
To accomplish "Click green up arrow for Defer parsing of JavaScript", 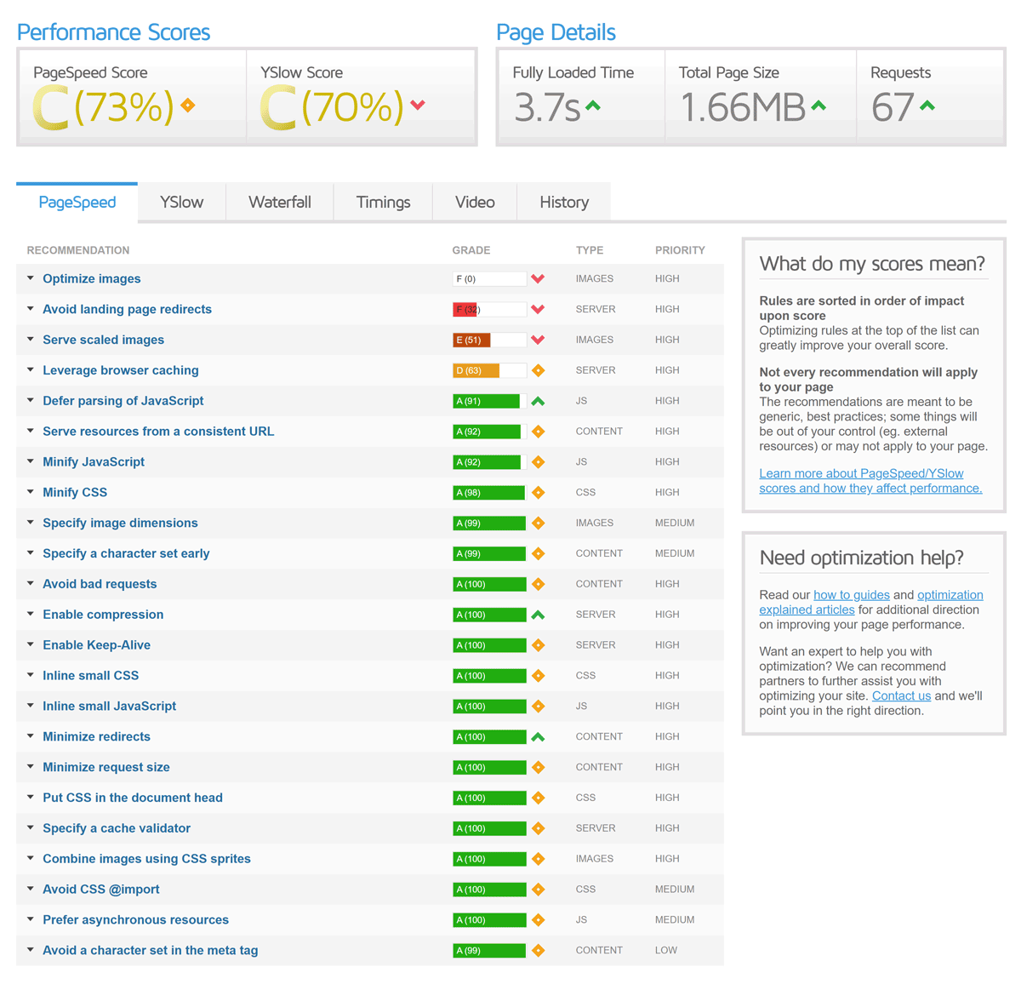I will (x=538, y=401).
